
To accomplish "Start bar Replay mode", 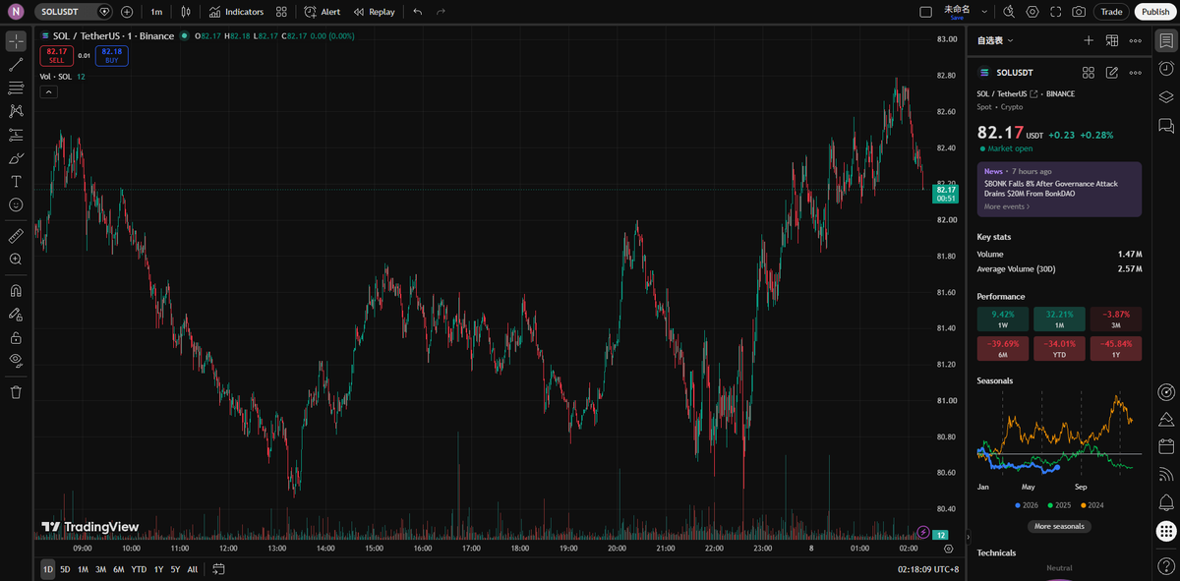I will point(375,12).
